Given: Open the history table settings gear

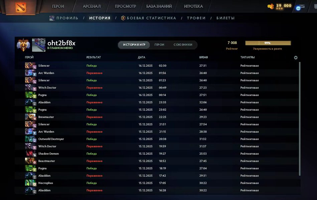Looking at the screenshot, I should (x=296, y=58).
